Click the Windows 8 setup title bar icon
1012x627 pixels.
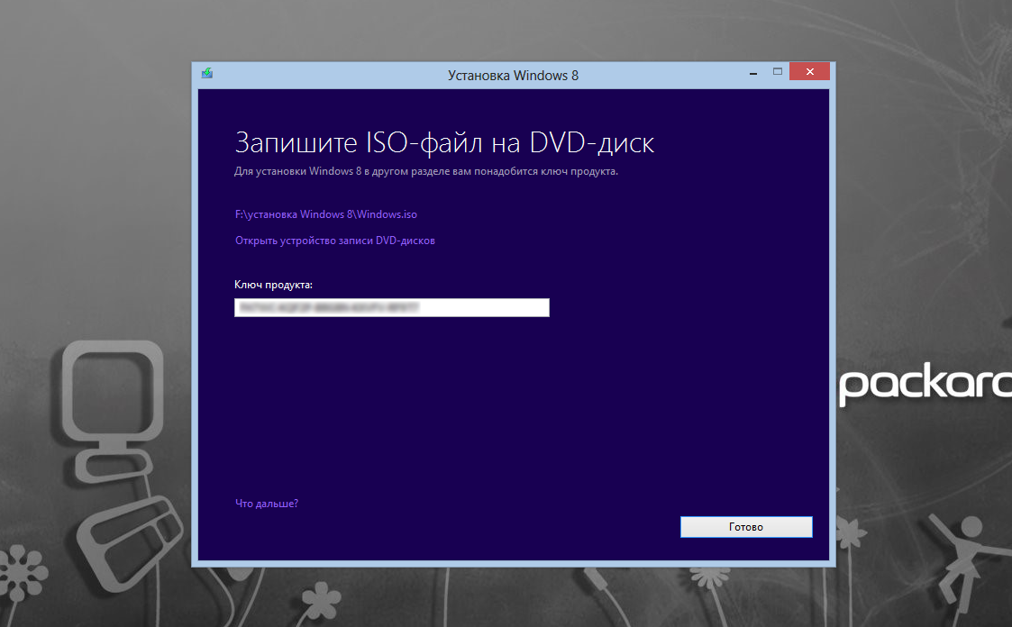coord(206,74)
